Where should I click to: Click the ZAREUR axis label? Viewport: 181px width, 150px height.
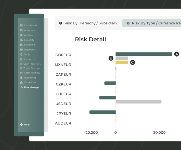point(63,75)
